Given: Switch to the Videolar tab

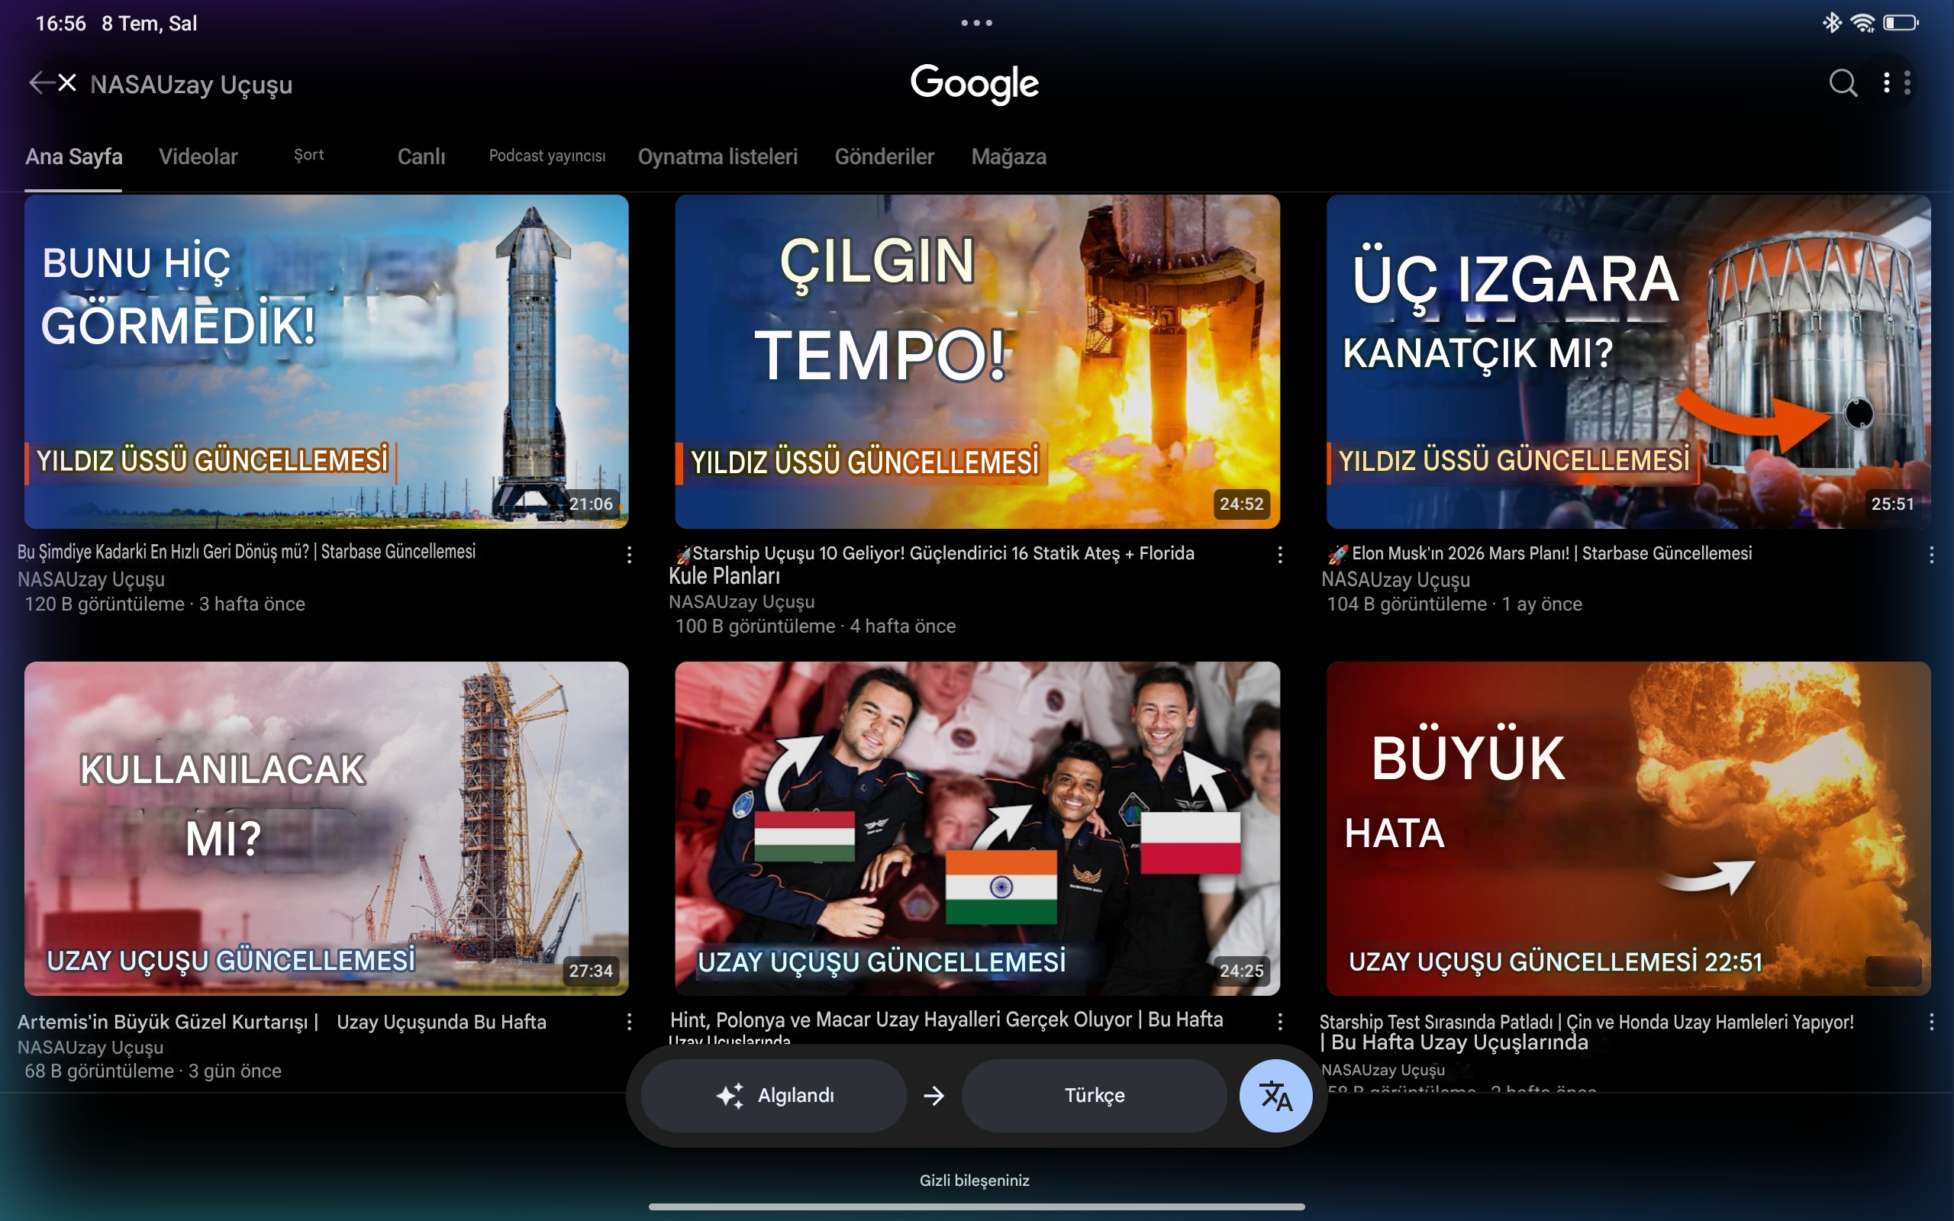Looking at the screenshot, I should [x=198, y=156].
